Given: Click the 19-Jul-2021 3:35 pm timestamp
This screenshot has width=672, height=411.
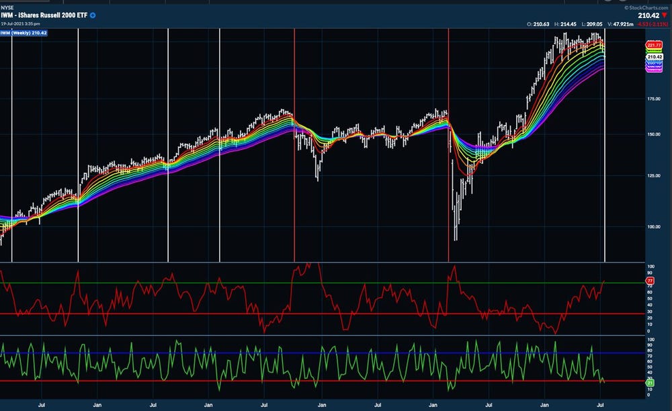Looking at the screenshot, I should coord(21,24).
